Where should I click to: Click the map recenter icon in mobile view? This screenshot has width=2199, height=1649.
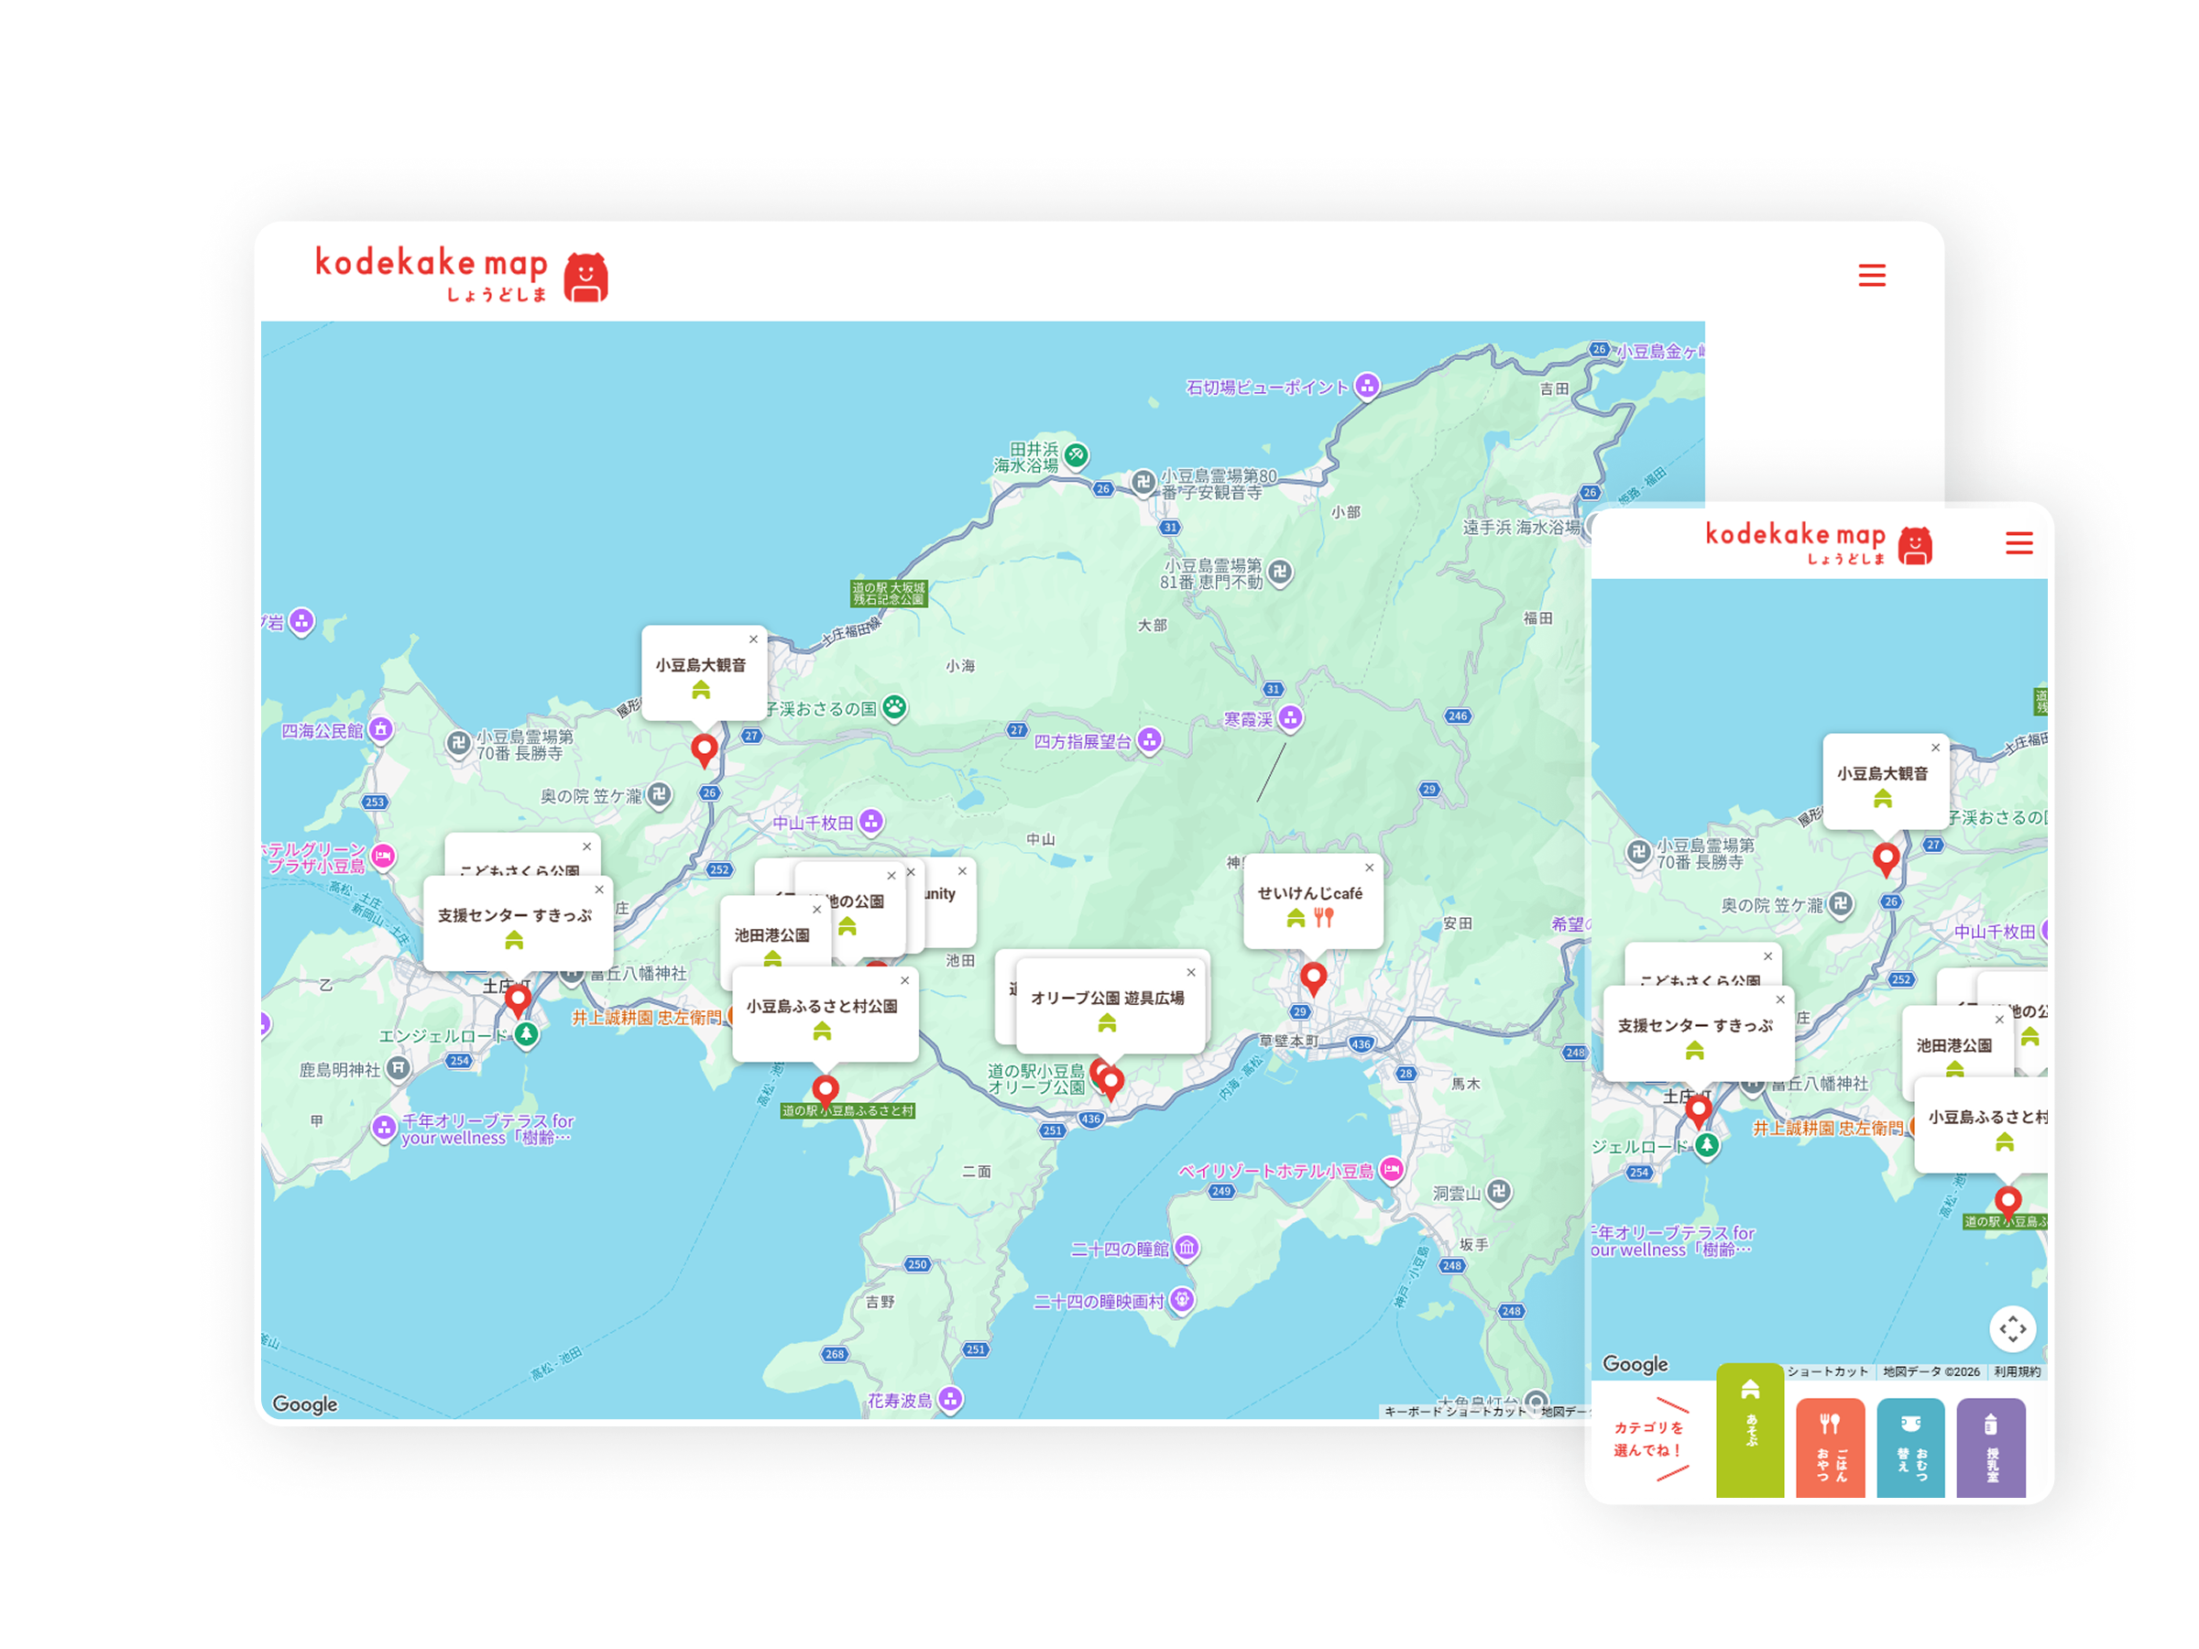(2013, 1329)
